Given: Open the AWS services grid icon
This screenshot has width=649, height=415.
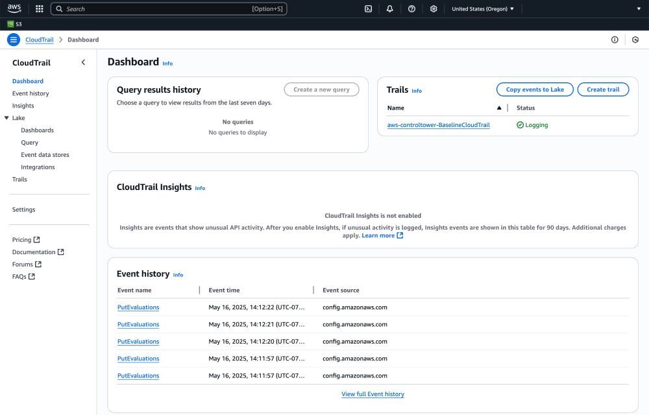Looking at the screenshot, I should [39, 8].
